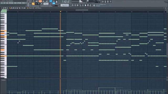Select the circular Delete tool
This screenshot has width=168, height=94.
coord(15,8)
